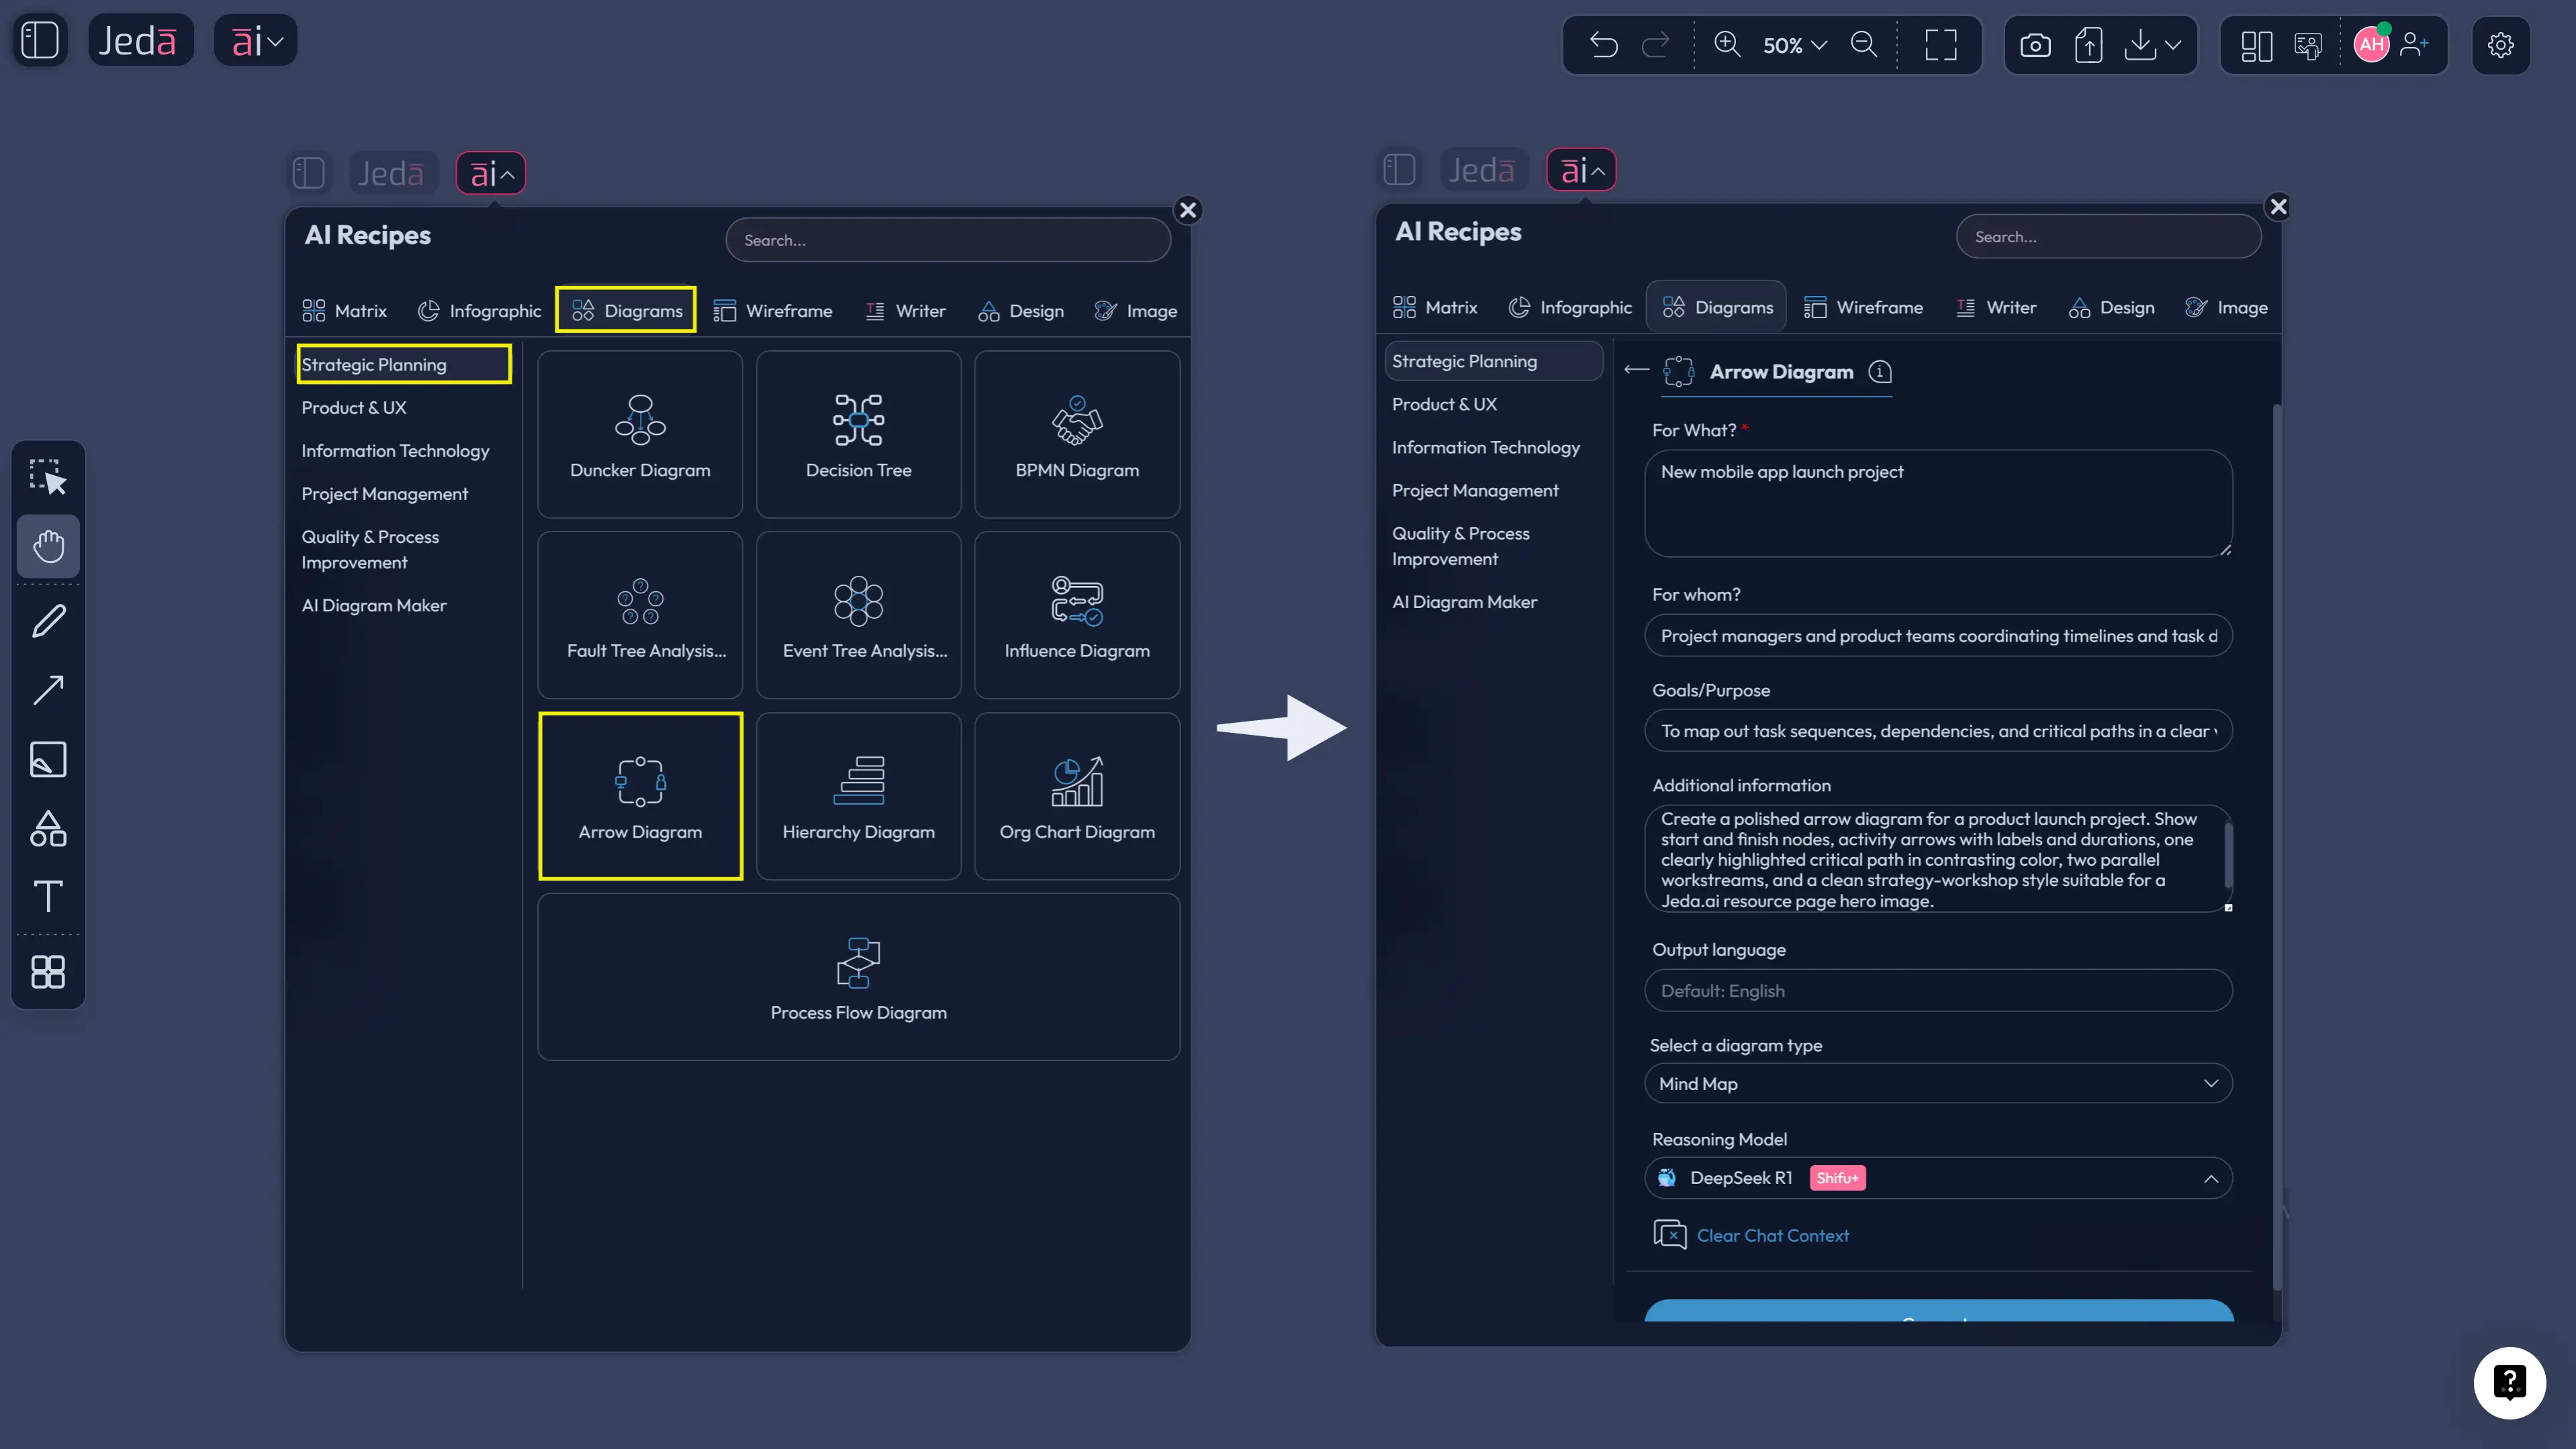Open the file upload tool

pyautogui.click(x=2089, y=44)
